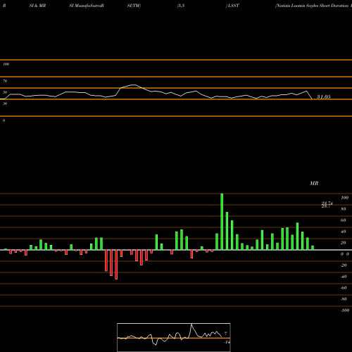Click the 'LSST' ticker symbol text

coord(233,6)
